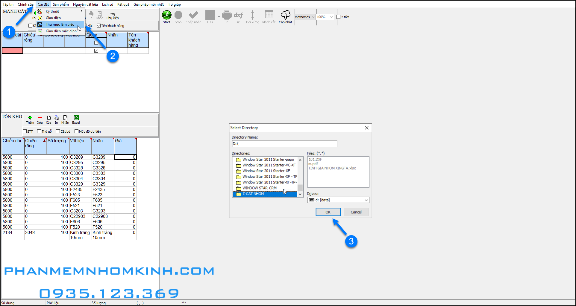Select the Z-CAT NHOM folder in Directories
This screenshot has width=576, height=306.
(x=263, y=194)
